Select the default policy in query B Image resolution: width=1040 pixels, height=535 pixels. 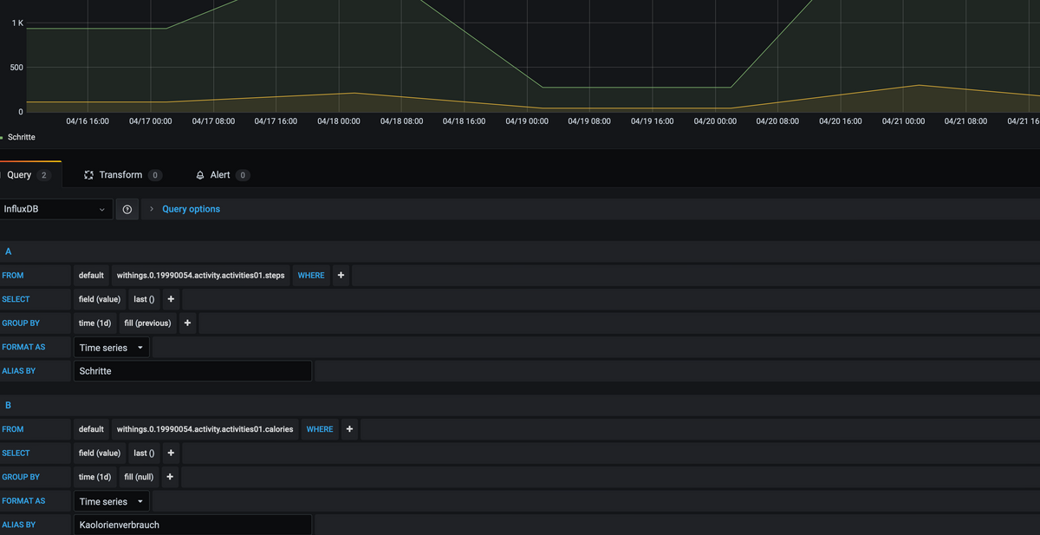click(x=91, y=429)
